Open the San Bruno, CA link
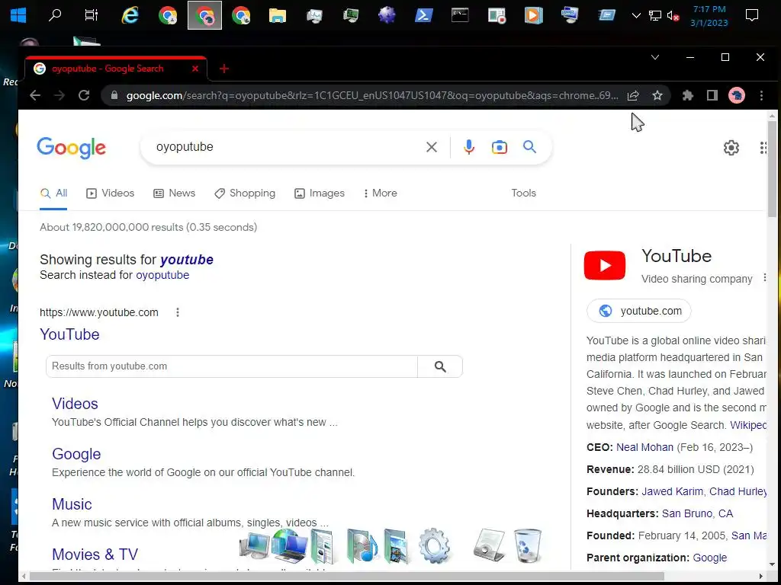781x585 pixels. tap(697, 513)
